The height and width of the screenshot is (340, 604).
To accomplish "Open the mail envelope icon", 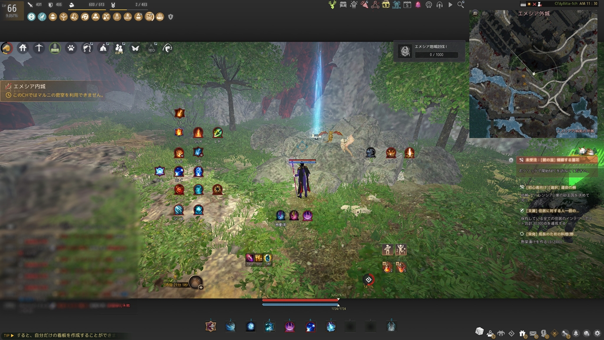I will [533, 333].
